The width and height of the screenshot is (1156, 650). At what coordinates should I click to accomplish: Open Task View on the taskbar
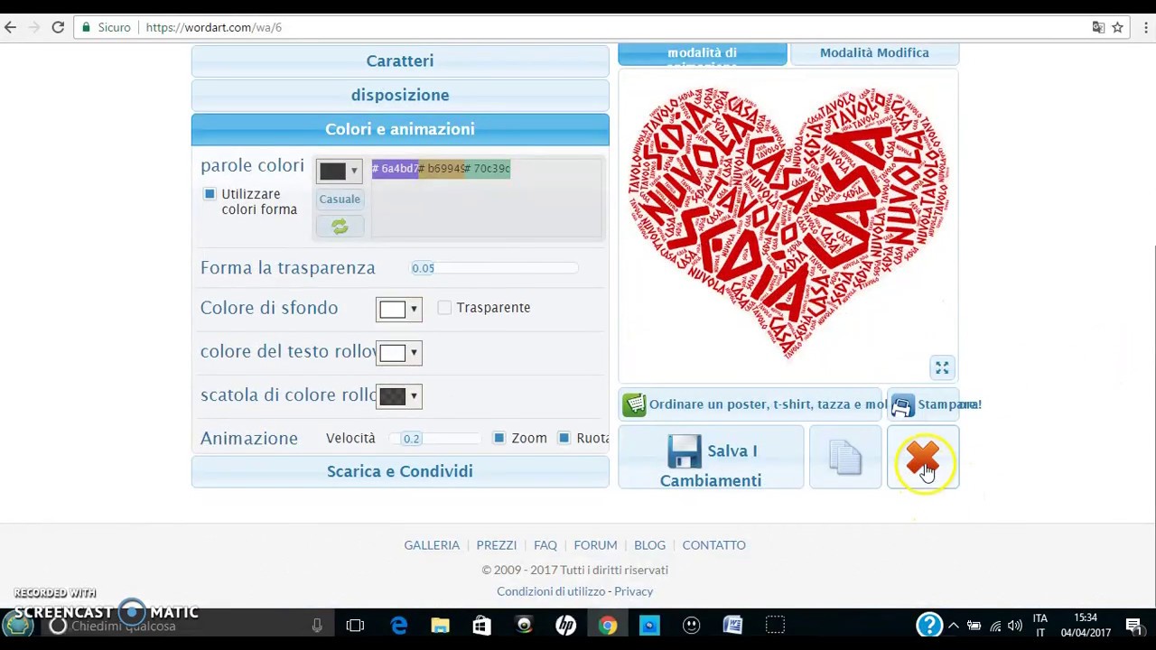[x=355, y=626]
